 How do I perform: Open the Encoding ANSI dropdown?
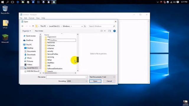click(77, 81)
